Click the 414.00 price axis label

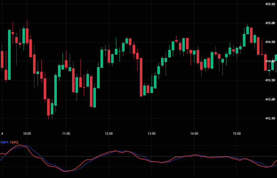coord(270,61)
